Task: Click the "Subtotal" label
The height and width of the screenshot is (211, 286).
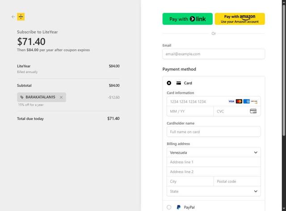Action: (x=24, y=85)
